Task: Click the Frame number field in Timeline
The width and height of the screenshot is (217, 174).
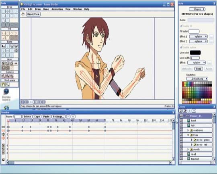Action: (x=17, y=117)
